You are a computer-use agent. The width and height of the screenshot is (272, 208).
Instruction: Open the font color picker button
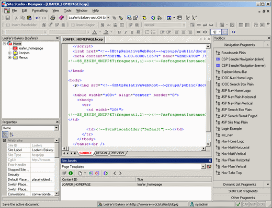tap(95, 32)
